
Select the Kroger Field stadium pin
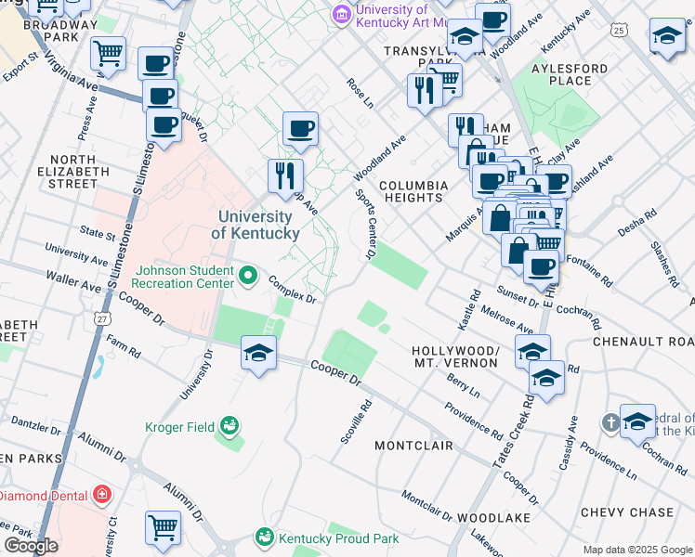pyautogui.click(x=229, y=427)
